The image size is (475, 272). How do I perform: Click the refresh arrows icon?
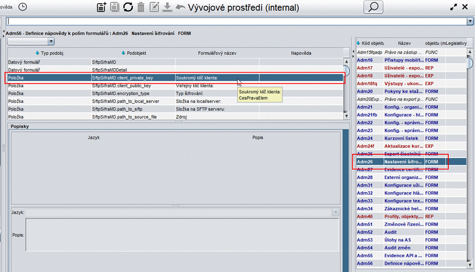(x=128, y=7)
